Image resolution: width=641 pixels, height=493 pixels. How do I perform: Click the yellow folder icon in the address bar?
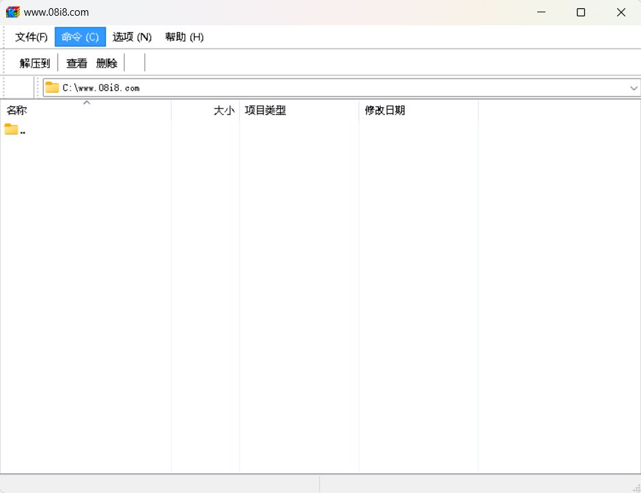click(53, 87)
